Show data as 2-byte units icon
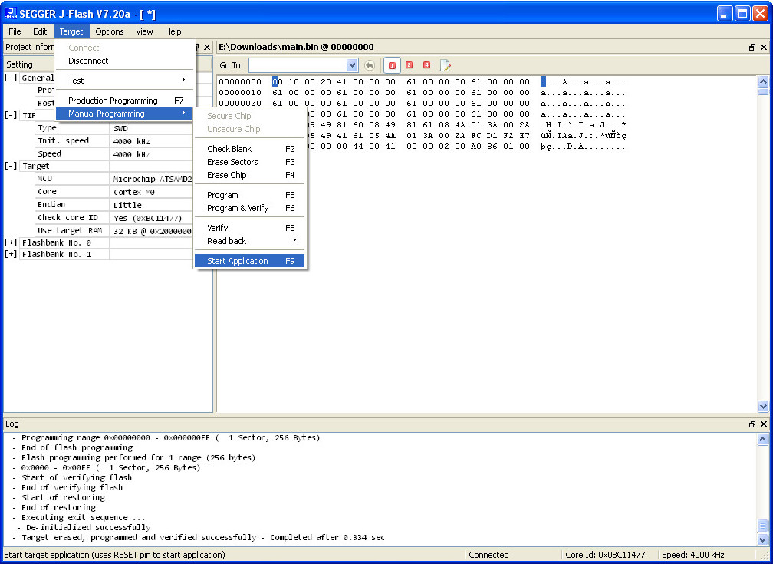The image size is (773, 564). coord(410,65)
